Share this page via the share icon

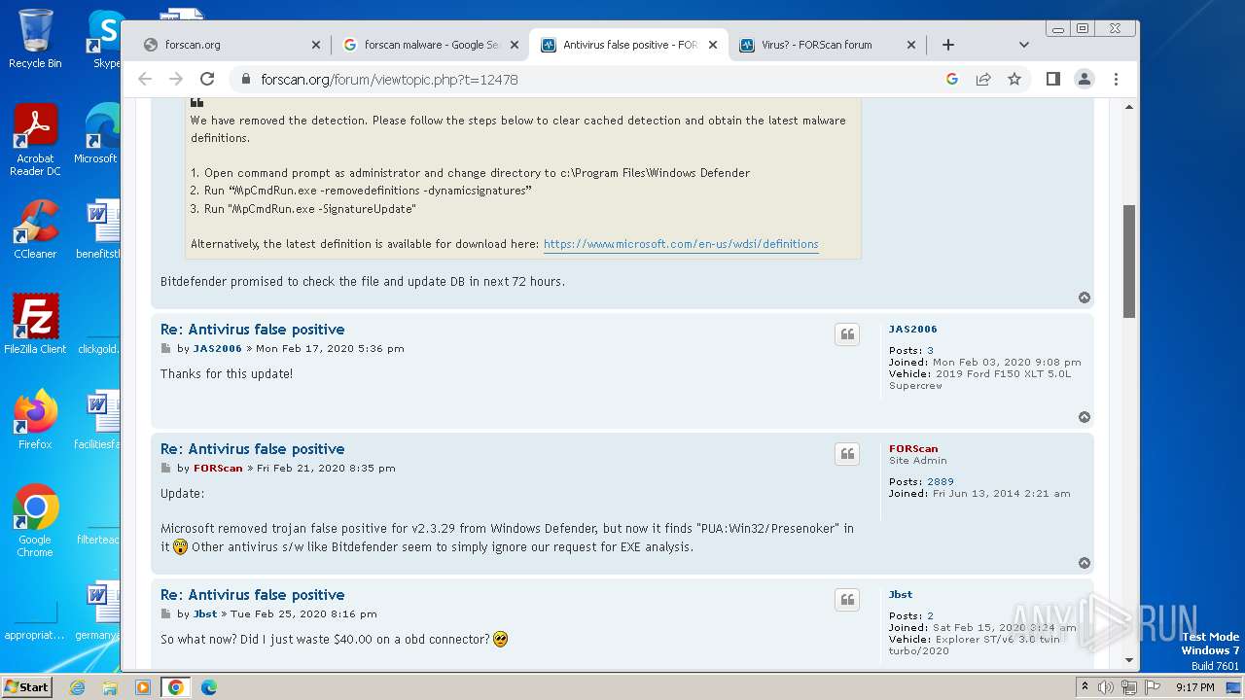point(983,79)
